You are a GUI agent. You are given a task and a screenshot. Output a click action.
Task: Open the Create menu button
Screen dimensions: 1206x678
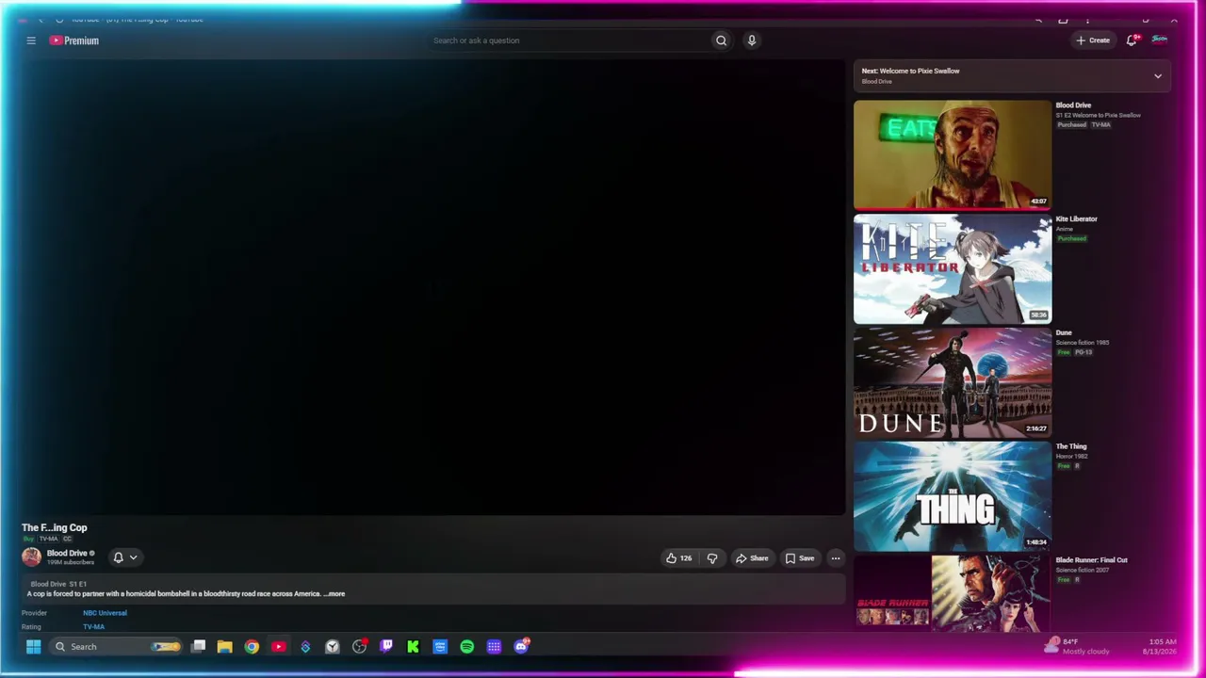[x=1093, y=40]
